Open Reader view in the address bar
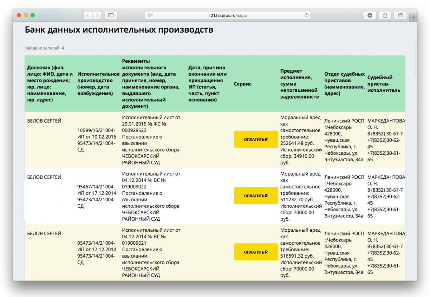The height and width of the screenshot is (297, 430). (150, 15)
